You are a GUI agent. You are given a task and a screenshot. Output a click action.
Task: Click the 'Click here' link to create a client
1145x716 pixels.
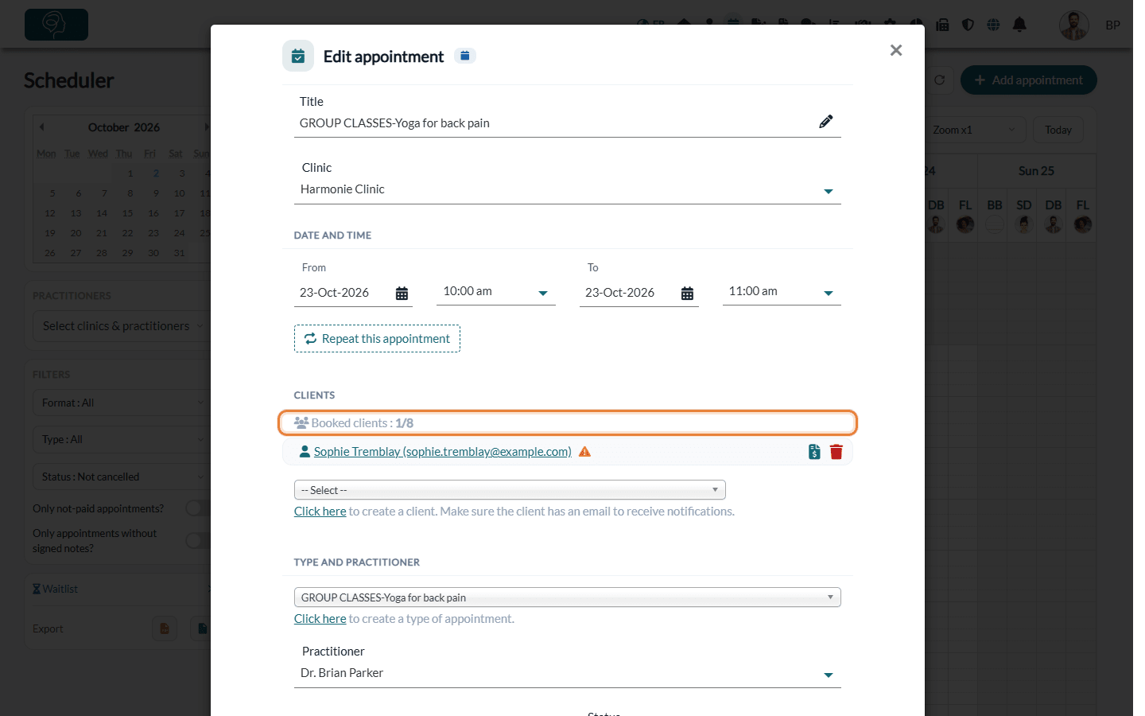tap(320, 512)
